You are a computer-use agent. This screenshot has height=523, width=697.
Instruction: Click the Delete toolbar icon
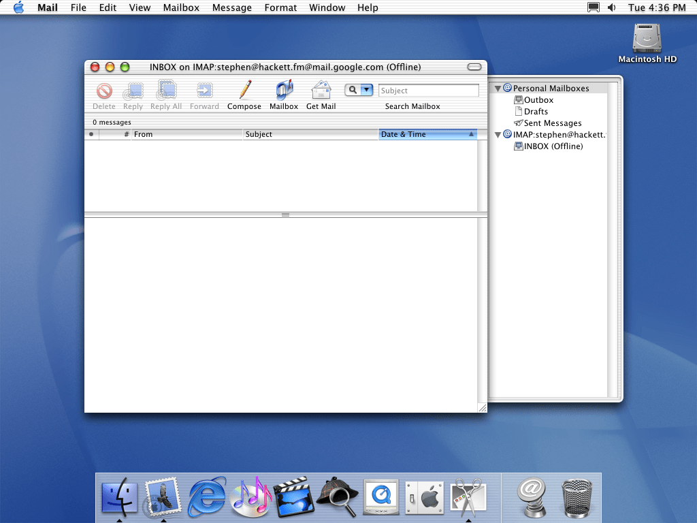tap(104, 91)
